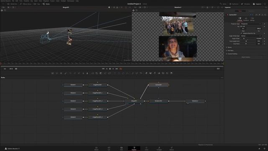The image size is (268, 151).
Task: Click the Plane of Focus slider handle
Action: [x=246, y=44]
